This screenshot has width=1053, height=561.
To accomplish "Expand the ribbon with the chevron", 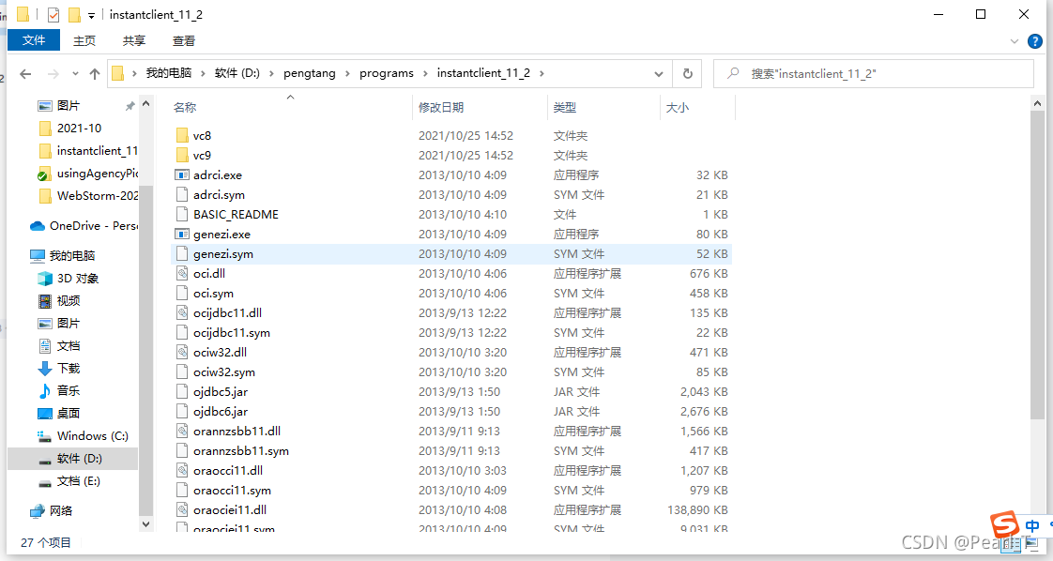I will pos(1014,41).
